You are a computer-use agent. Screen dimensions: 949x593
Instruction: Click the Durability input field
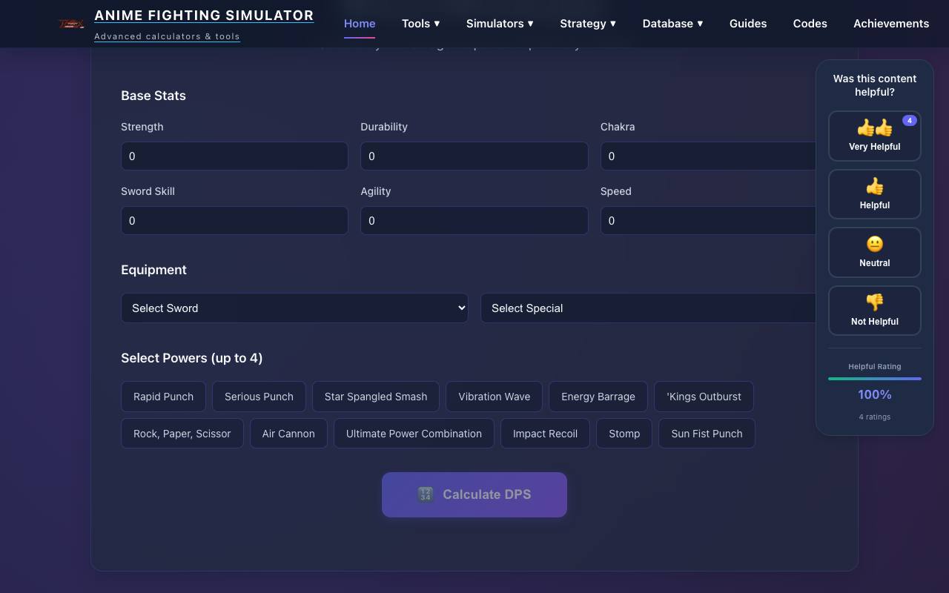click(474, 156)
